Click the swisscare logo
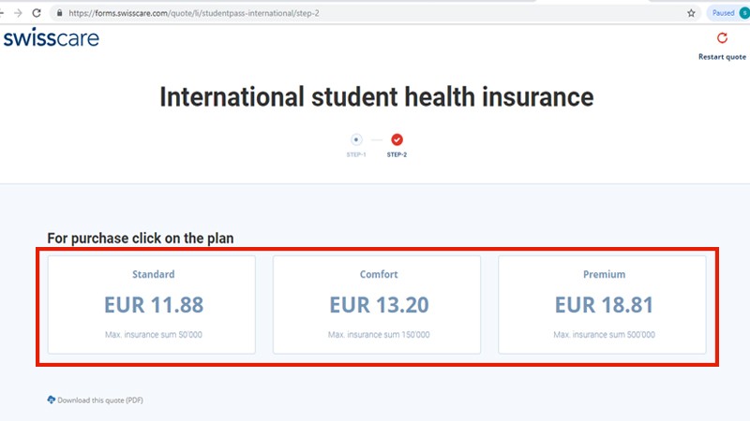Image resolution: width=750 pixels, height=421 pixels. click(x=51, y=38)
